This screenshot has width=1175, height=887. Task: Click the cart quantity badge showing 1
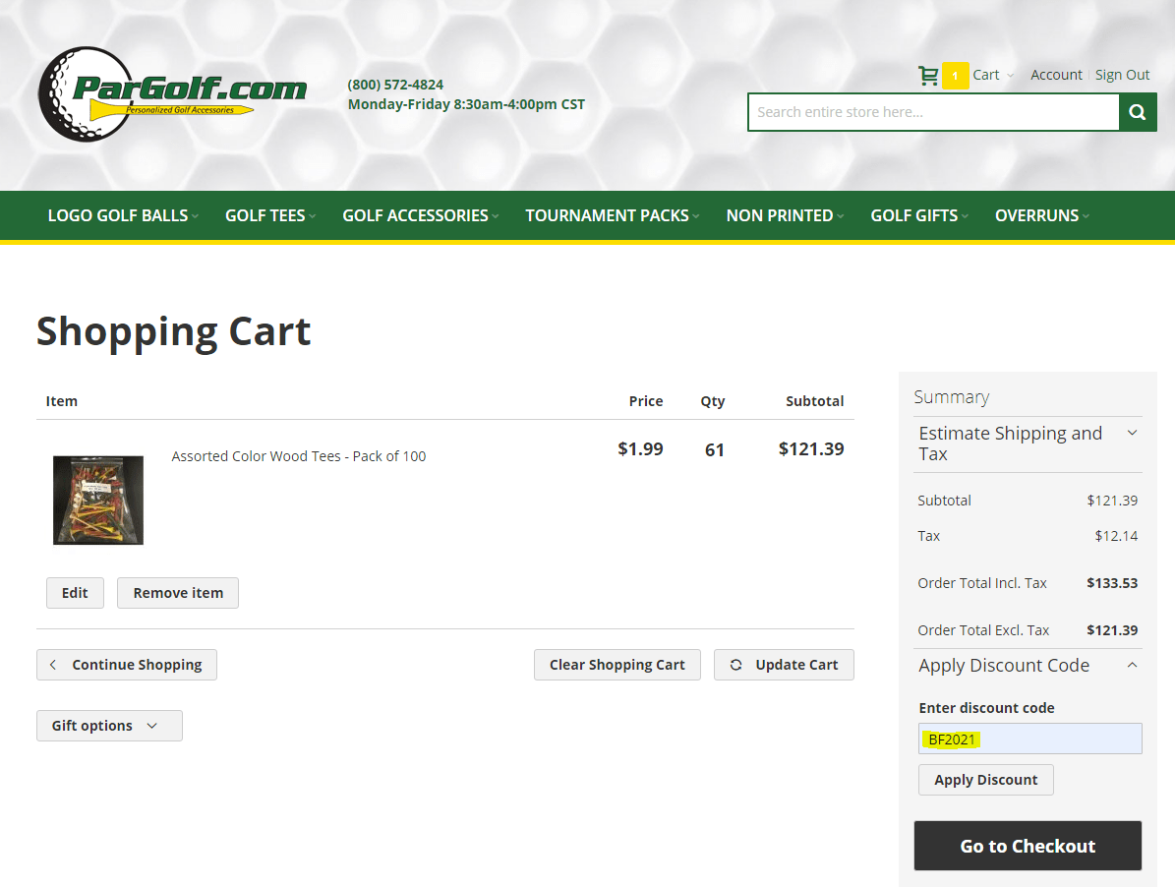[955, 75]
